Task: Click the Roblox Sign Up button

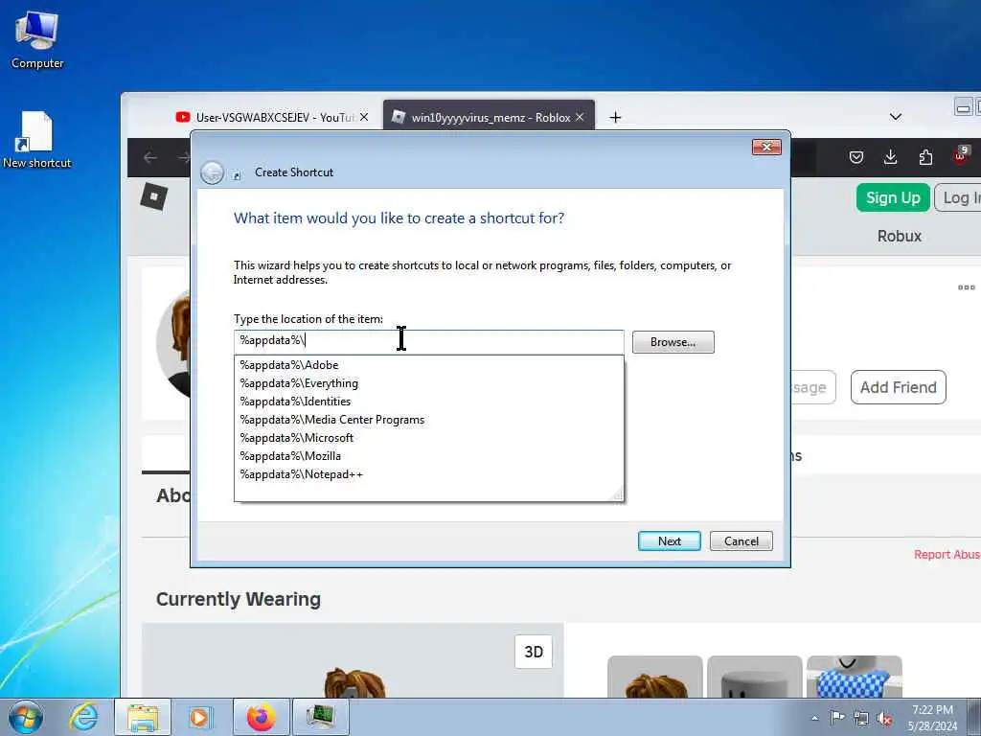Action: [893, 197]
